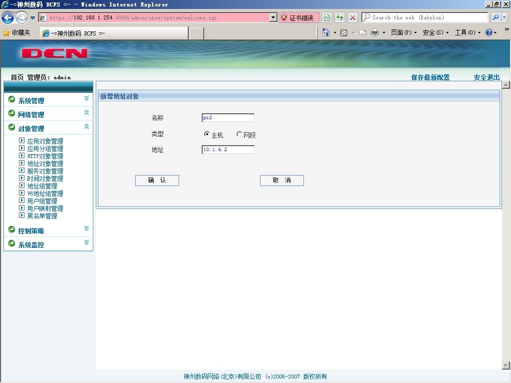Expand 系统管理 with its chevron
This screenshot has width=511, height=383.
(x=86, y=98)
